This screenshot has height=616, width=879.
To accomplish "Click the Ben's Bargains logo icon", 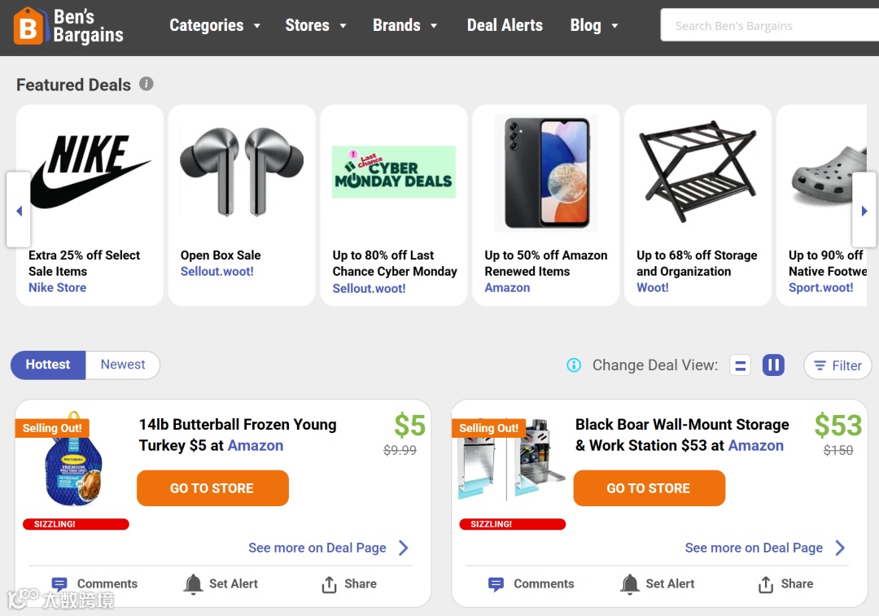I will [x=28, y=26].
